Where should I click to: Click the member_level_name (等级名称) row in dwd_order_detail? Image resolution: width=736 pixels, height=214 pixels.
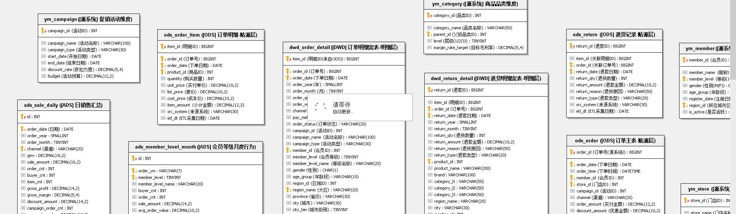pos(344,164)
